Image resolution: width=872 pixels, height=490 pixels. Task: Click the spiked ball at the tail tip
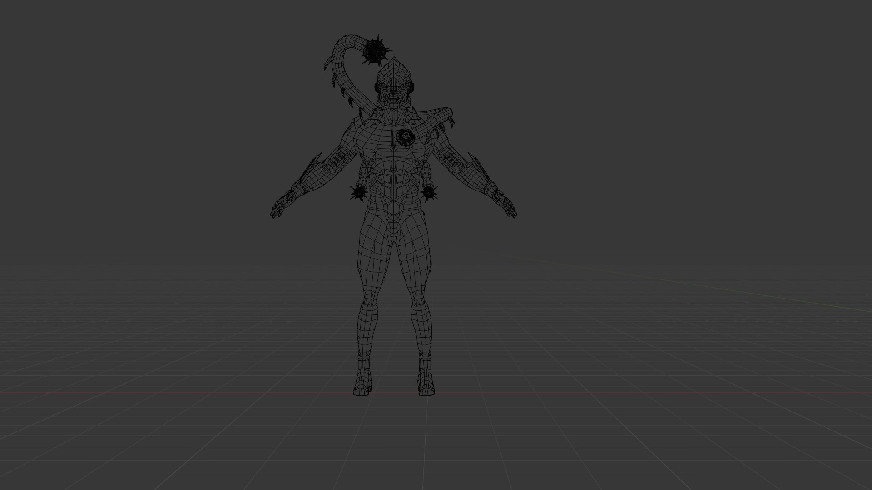click(x=376, y=52)
